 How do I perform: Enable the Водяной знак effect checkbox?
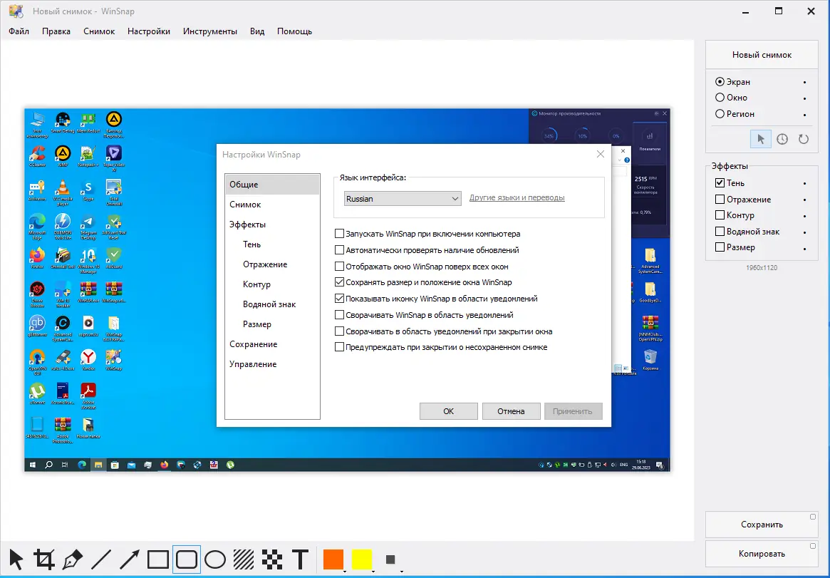(720, 232)
